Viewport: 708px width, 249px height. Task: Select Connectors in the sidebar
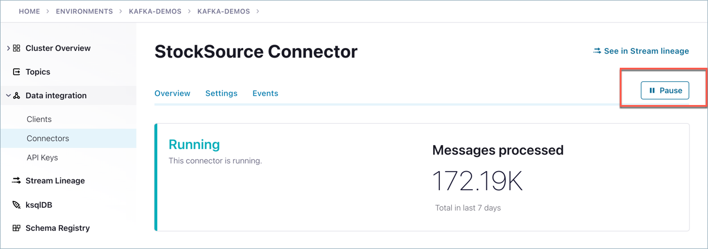coord(48,138)
